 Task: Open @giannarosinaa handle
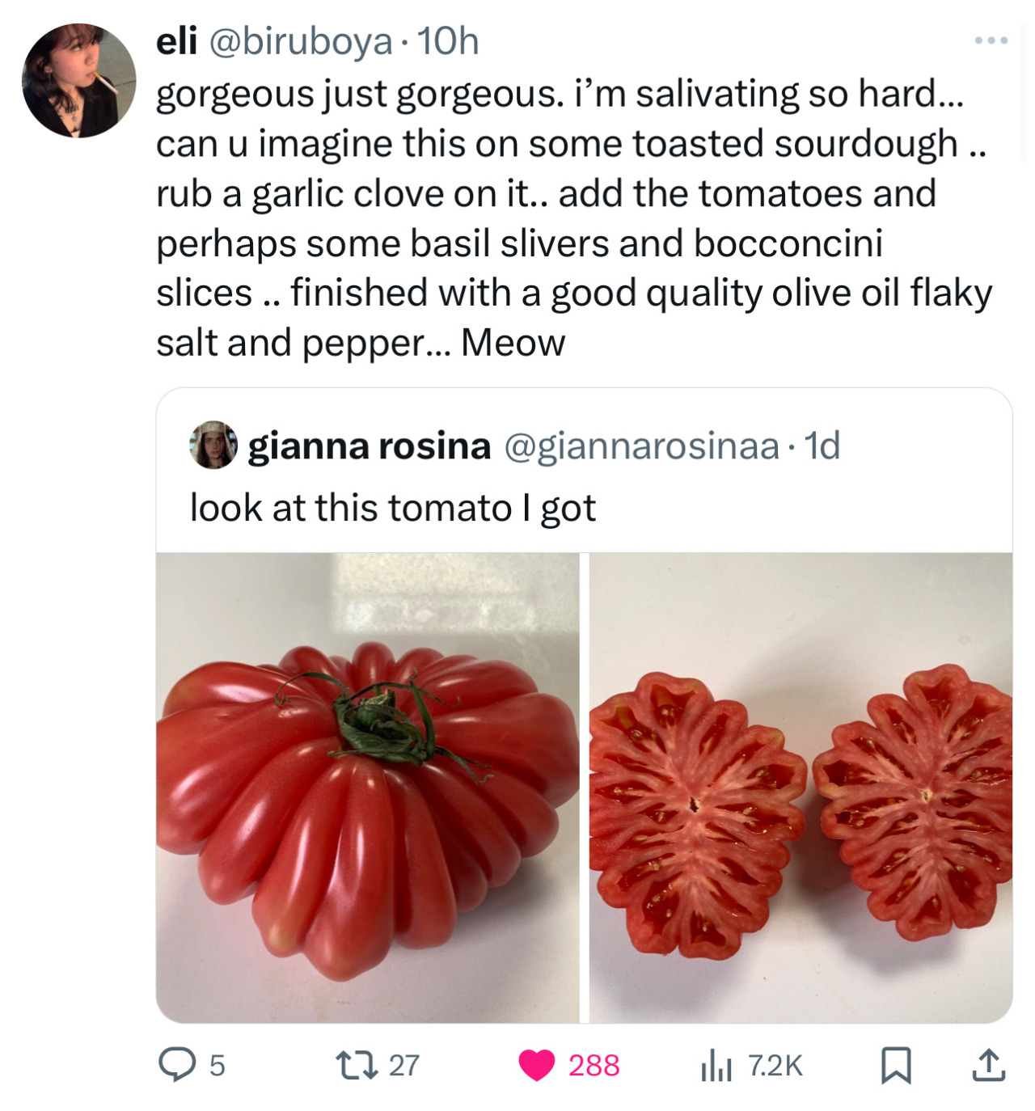tap(642, 446)
